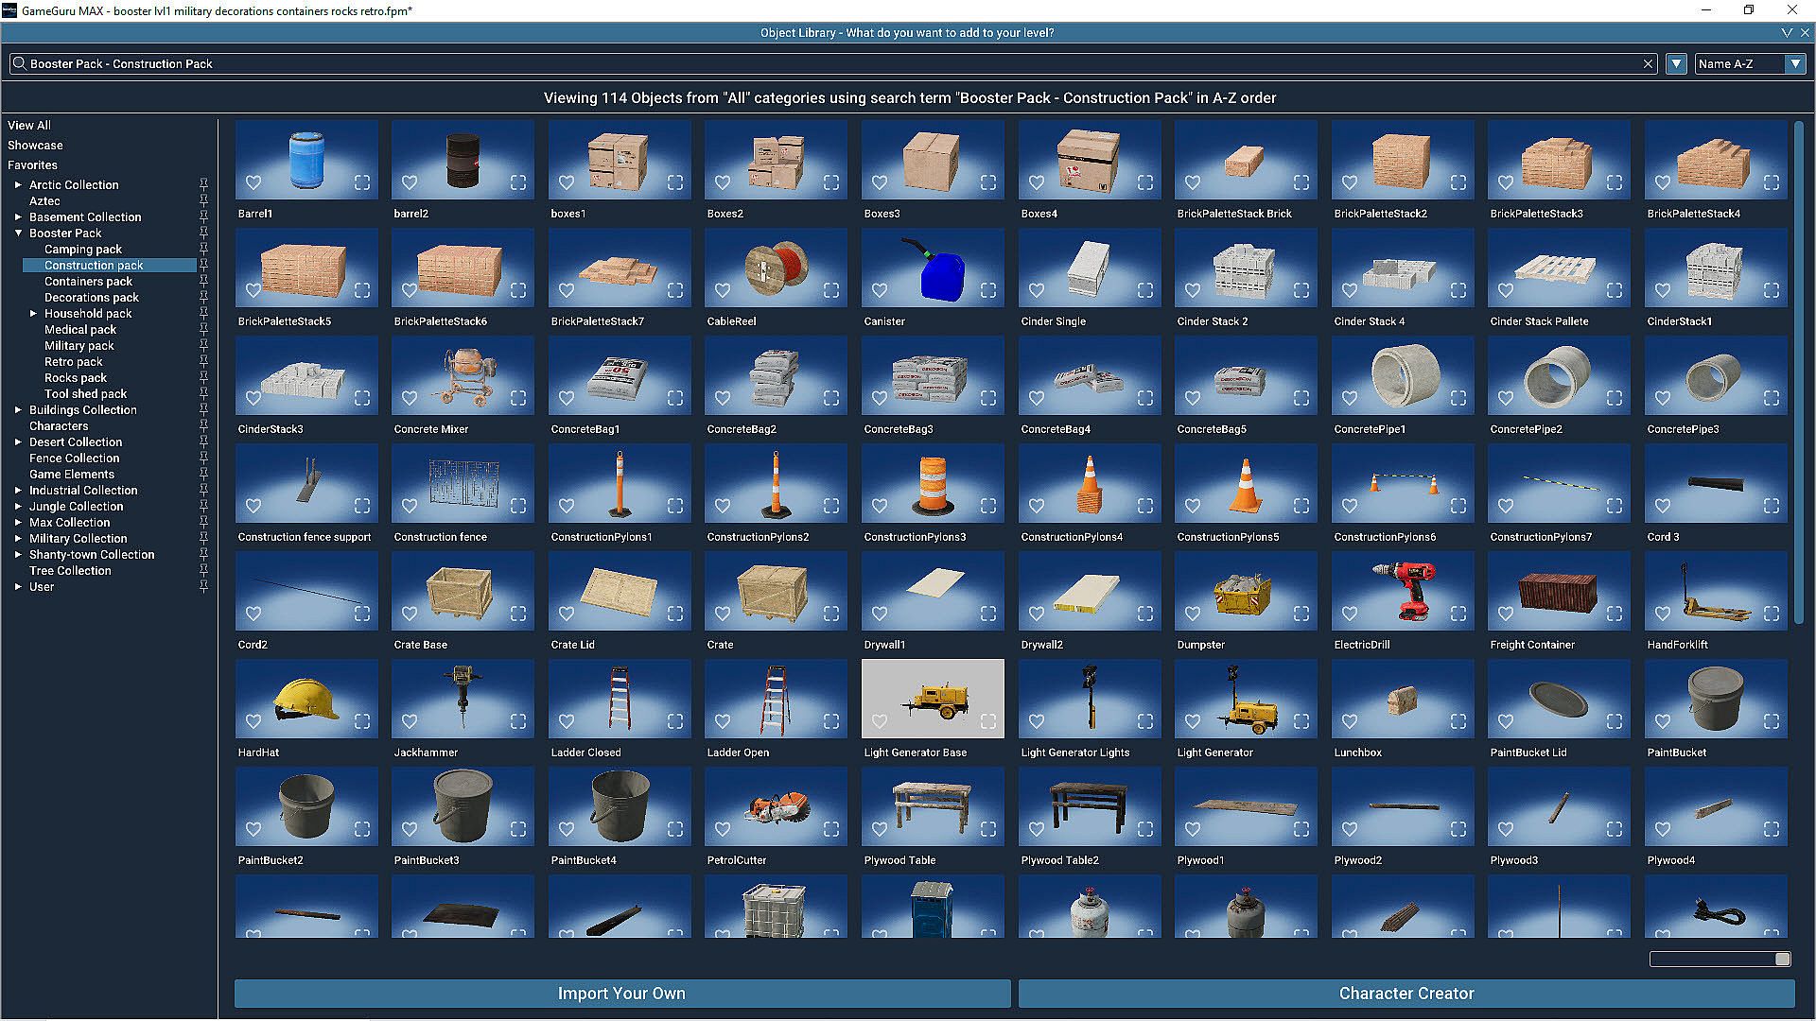Collapse the Booster Pack tree node
This screenshot has width=1816, height=1021.
click(x=18, y=234)
